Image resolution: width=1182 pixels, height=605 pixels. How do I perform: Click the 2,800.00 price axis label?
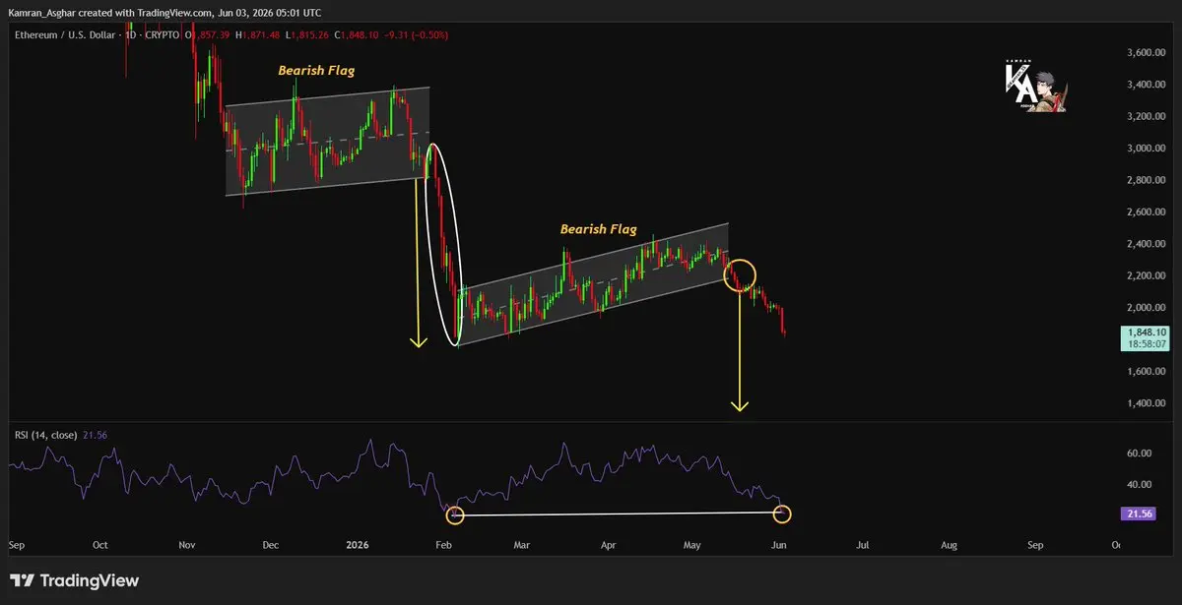[x=1148, y=180]
